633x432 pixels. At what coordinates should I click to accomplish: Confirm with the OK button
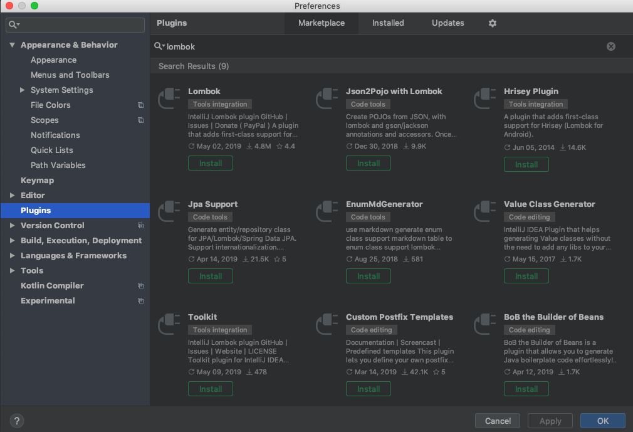[603, 421]
